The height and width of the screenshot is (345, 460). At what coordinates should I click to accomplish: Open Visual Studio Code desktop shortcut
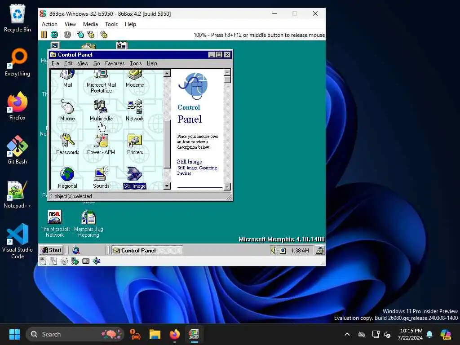click(x=18, y=241)
